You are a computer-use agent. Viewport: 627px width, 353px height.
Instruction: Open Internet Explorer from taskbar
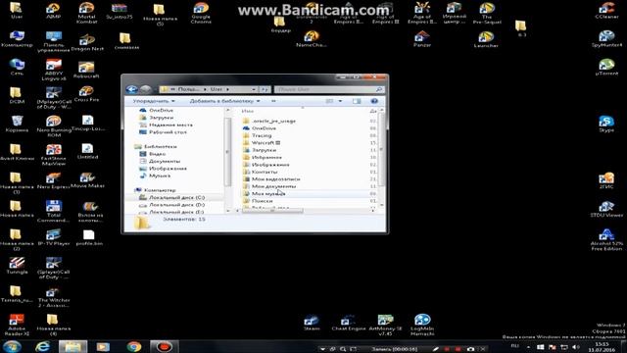pos(42,346)
